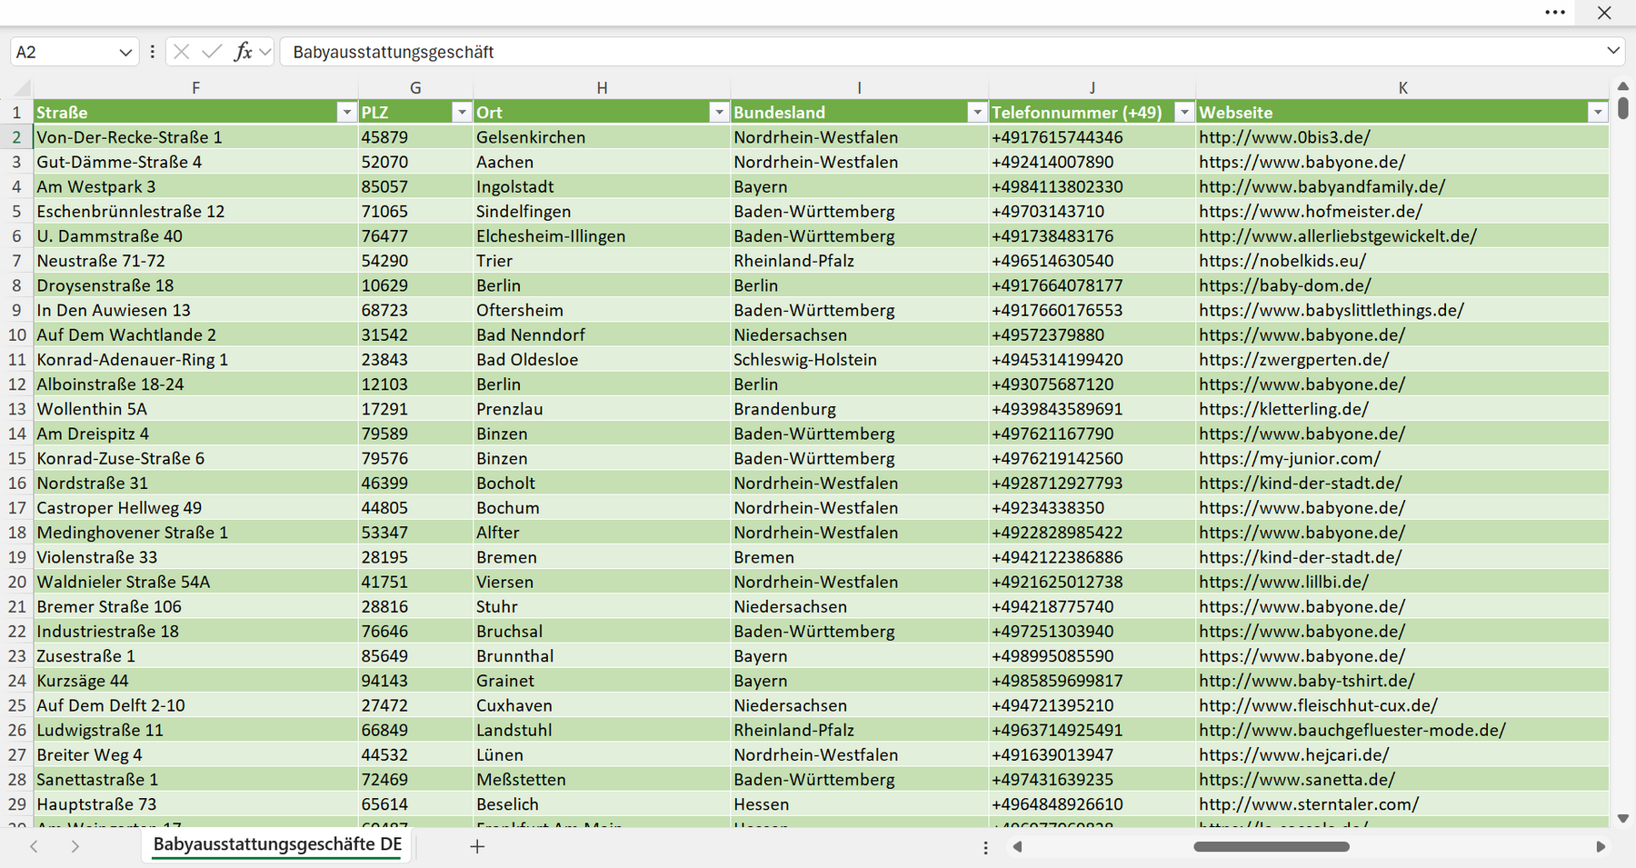Click the vertical dots beside the Name Box
1636x868 pixels.
tap(152, 52)
